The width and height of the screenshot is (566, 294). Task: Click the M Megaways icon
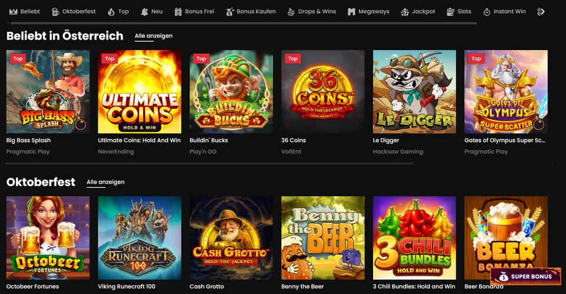351,12
